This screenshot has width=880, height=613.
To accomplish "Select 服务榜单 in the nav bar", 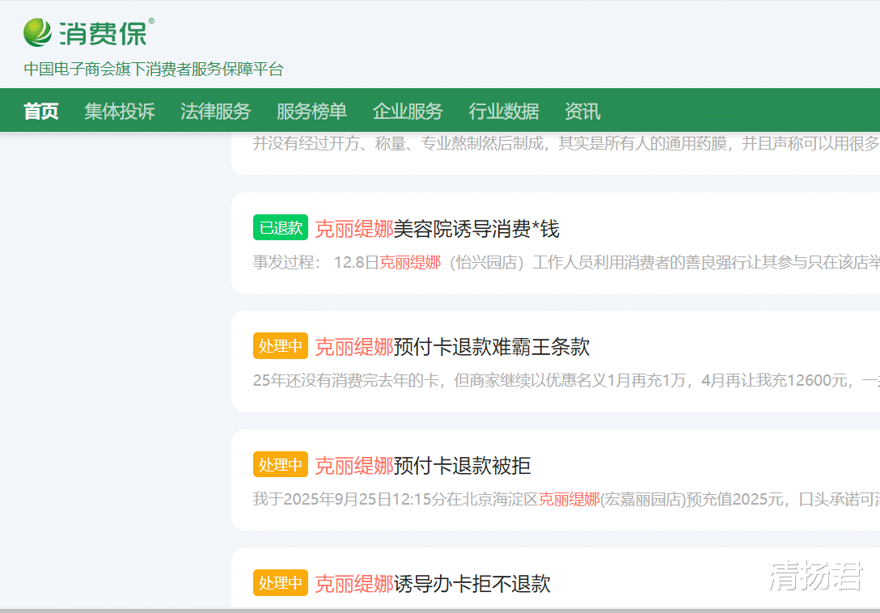I will (311, 111).
